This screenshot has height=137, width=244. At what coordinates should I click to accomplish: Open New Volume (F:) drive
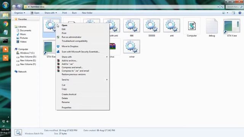tap(28, 64)
